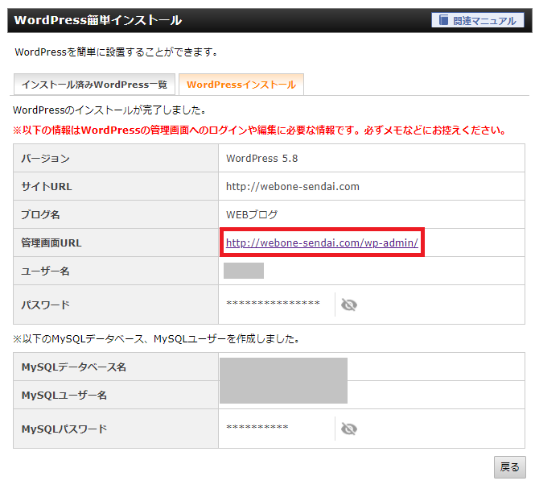The width and height of the screenshot is (535, 489).
Task: Click the site URL http://webone-sendai.com text
Action: 292,187
